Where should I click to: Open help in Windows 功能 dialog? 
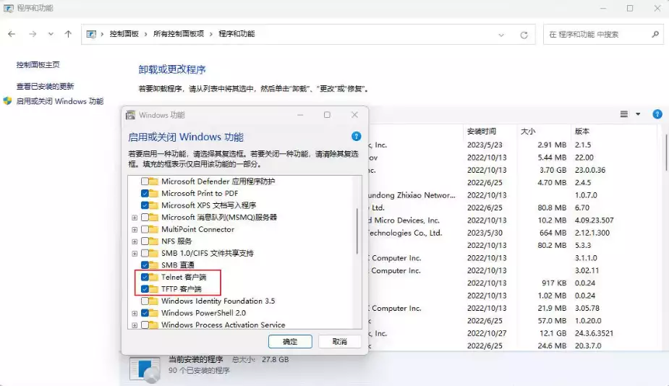356,136
